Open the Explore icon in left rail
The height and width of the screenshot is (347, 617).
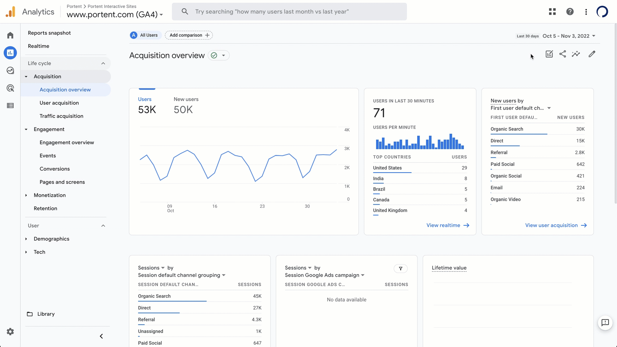tap(10, 70)
